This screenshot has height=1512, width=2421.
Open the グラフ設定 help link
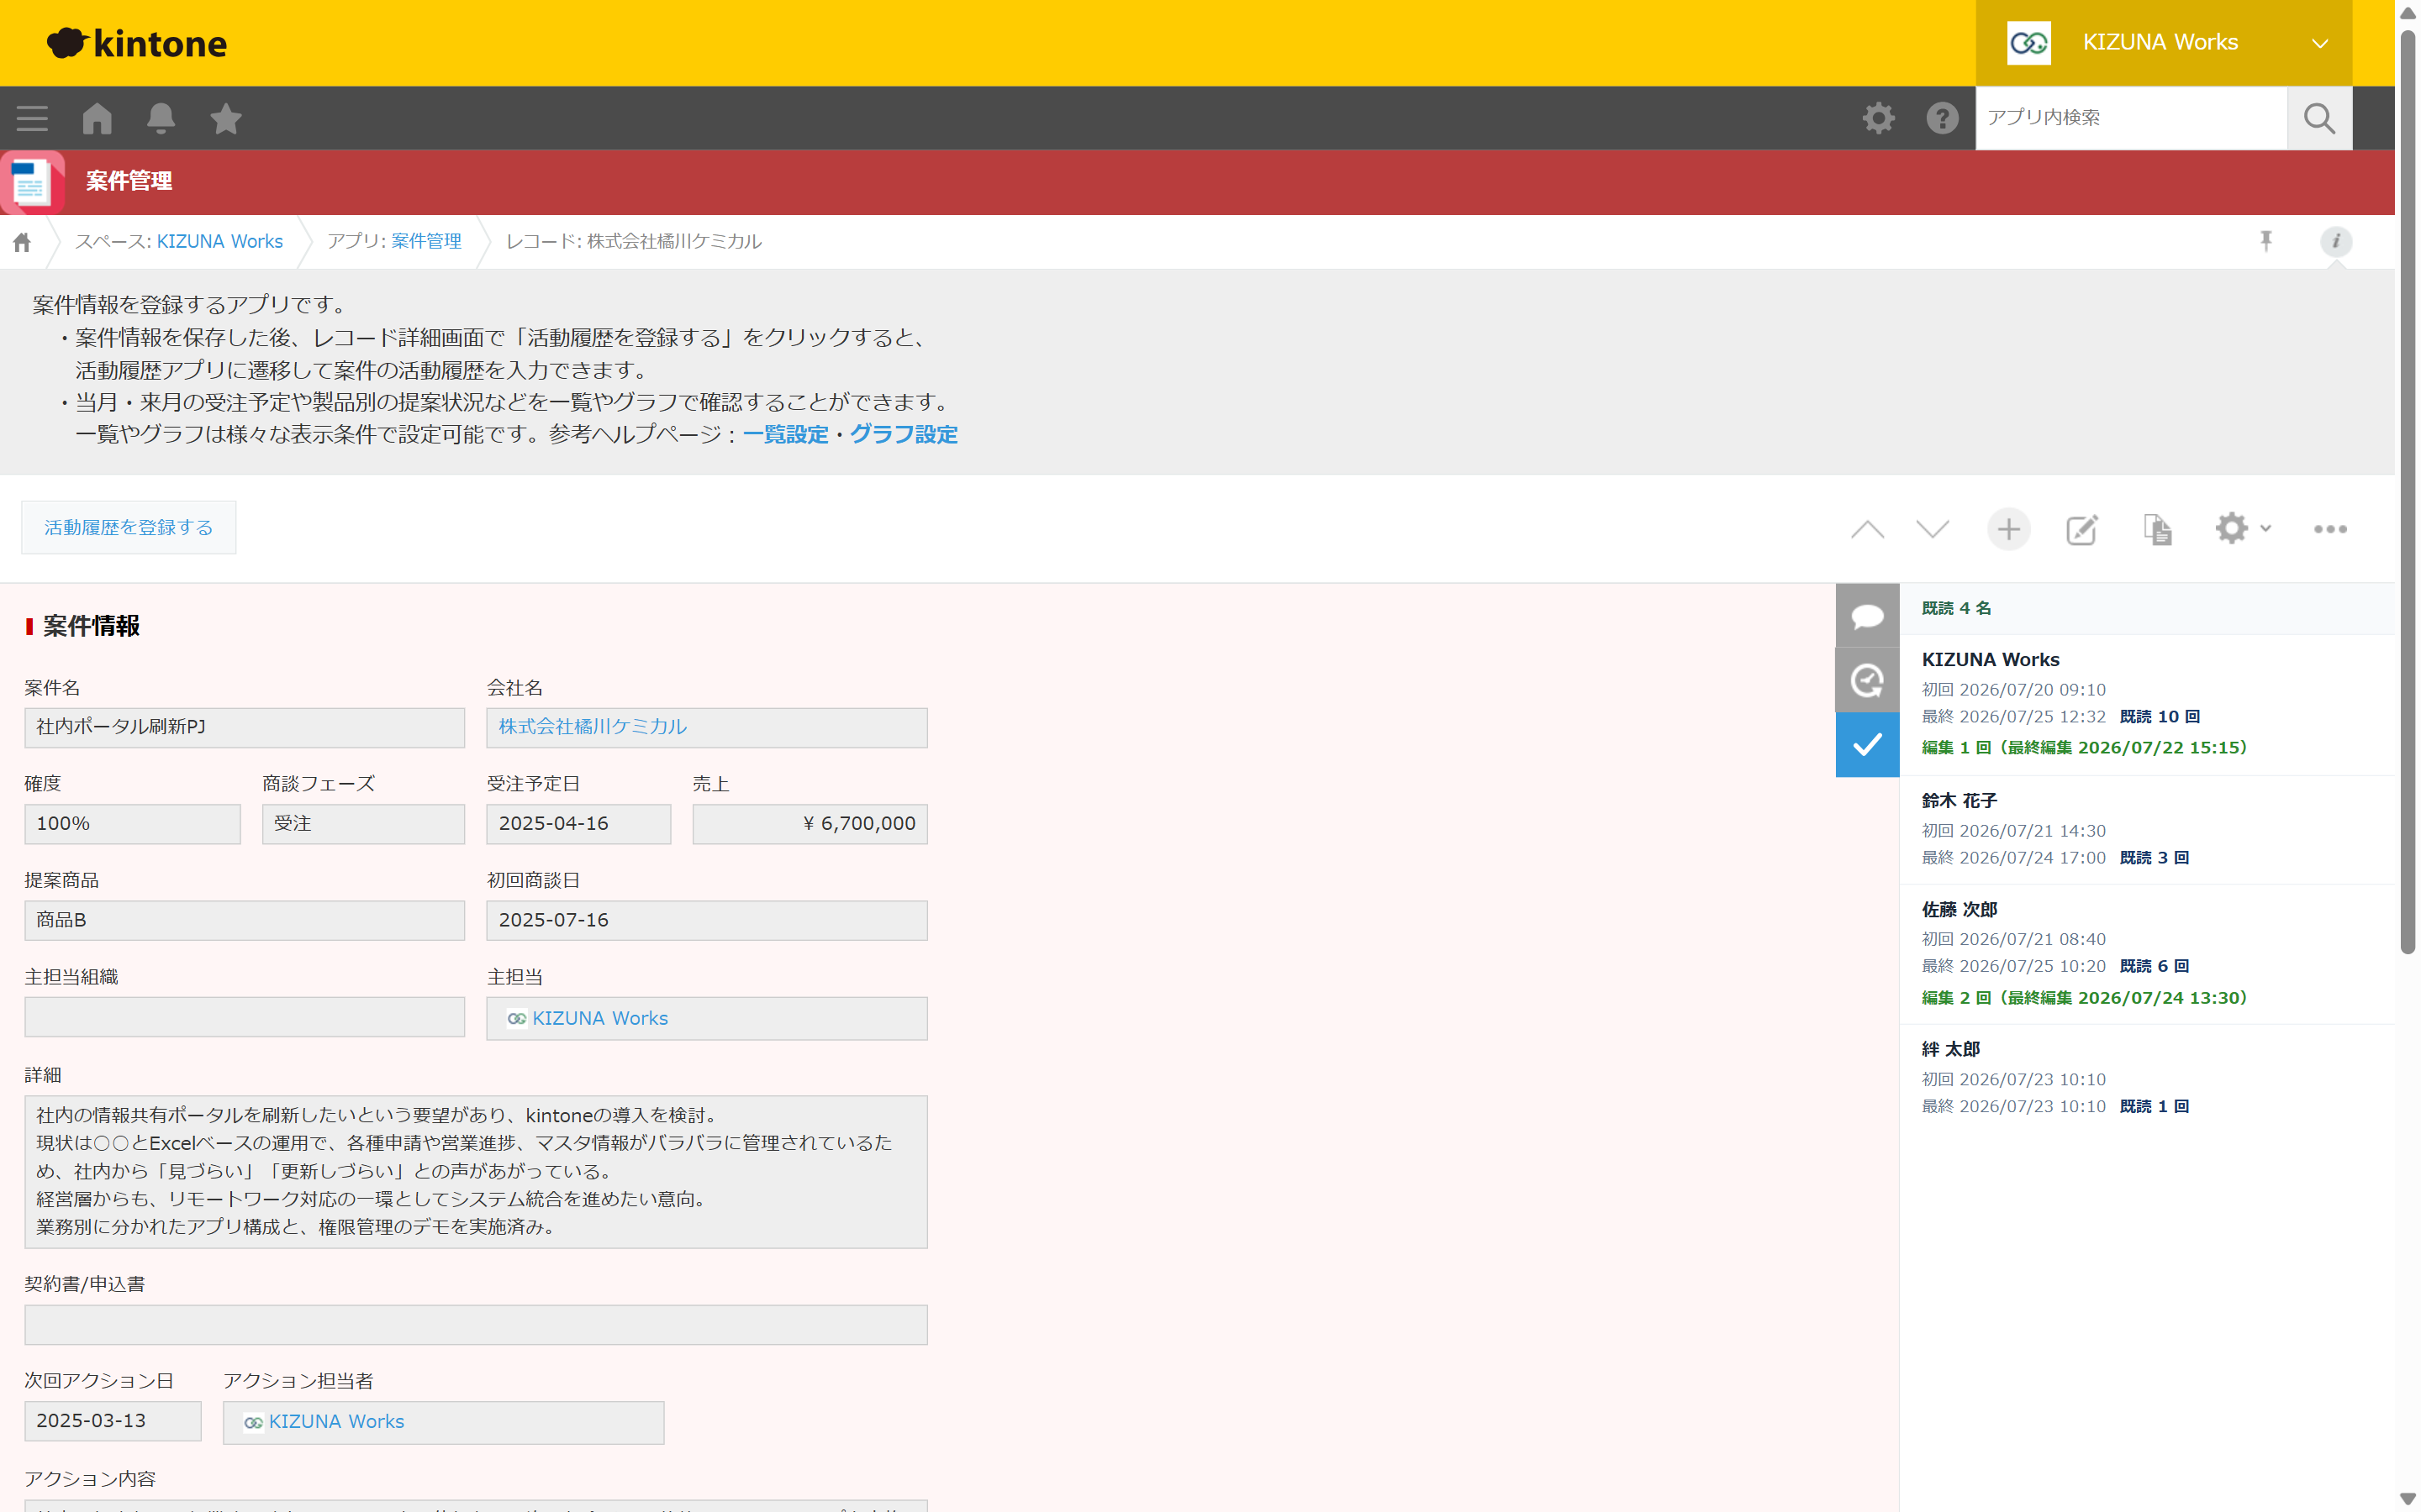904,434
